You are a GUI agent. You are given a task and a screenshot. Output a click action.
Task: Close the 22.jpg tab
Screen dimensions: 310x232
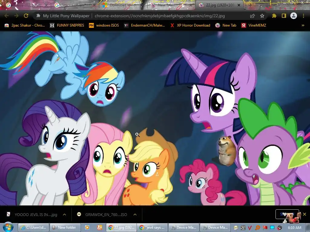click(x=239, y=5)
